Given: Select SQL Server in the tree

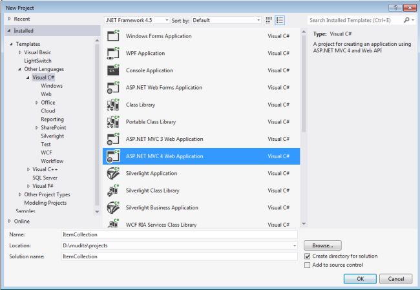Looking at the screenshot, I should pyautogui.click(x=45, y=178).
